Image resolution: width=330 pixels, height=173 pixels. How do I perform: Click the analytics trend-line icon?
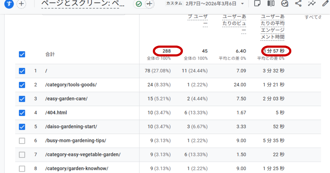pos(312,4)
